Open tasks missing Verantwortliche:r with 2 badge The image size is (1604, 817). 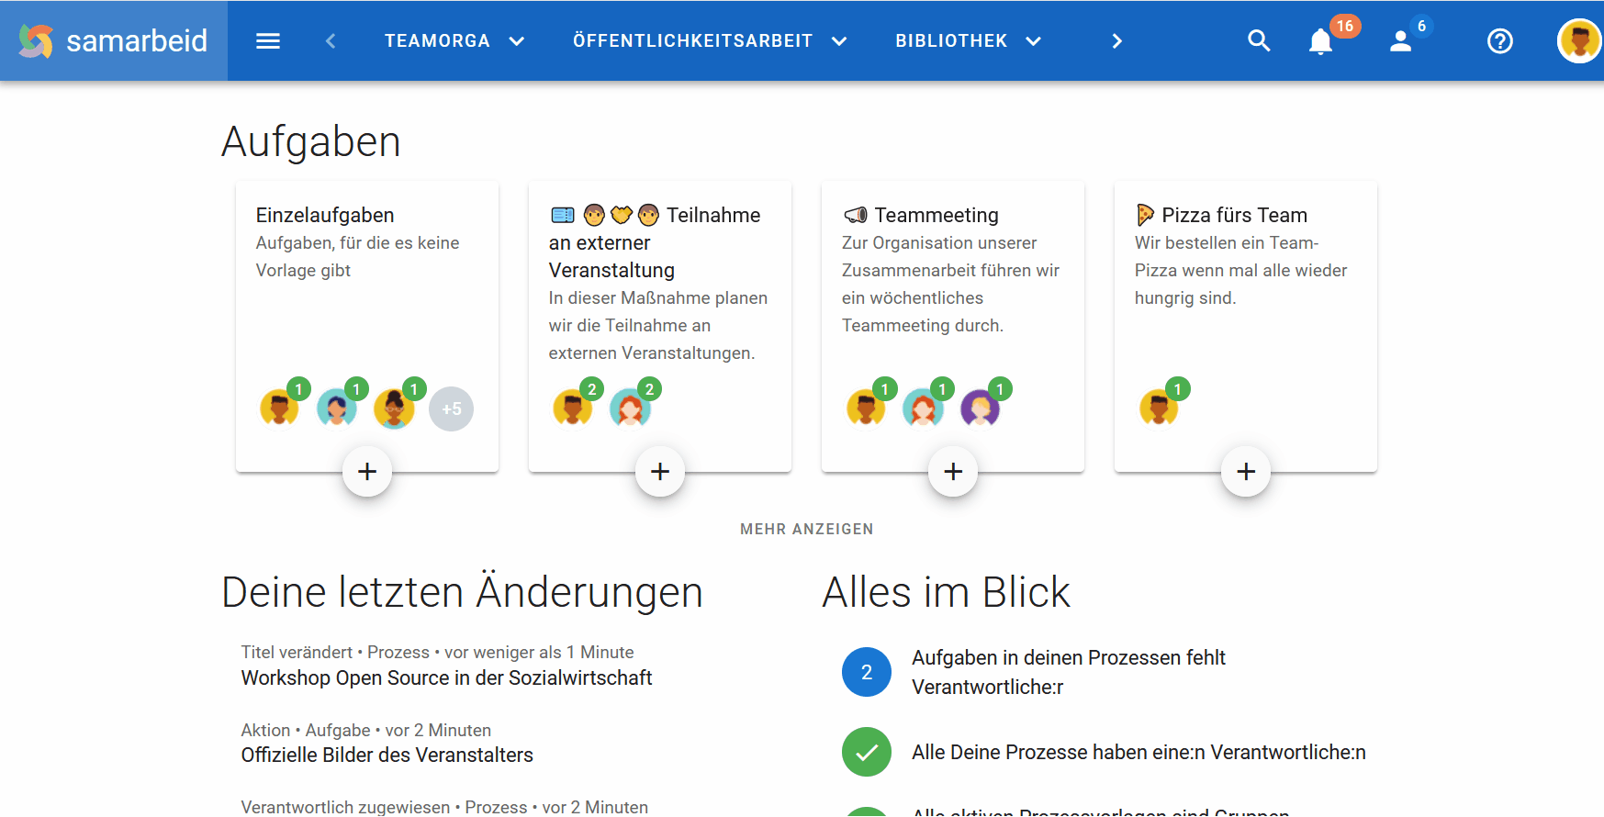pos(1068,672)
